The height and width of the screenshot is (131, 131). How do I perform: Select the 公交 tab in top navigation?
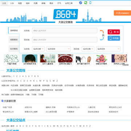[x=4, y=3]
